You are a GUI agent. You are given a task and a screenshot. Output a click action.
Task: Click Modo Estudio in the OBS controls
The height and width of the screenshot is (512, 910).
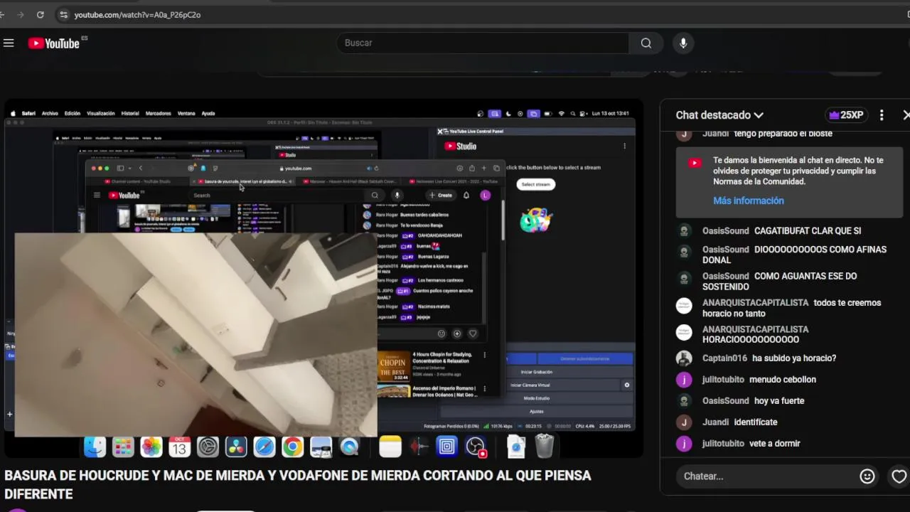[x=536, y=398]
